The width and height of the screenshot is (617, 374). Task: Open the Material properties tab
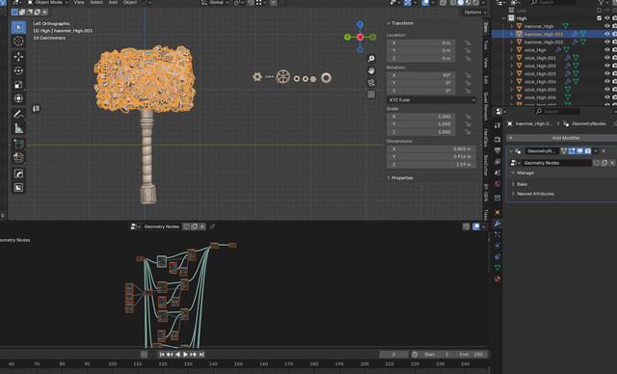497,279
